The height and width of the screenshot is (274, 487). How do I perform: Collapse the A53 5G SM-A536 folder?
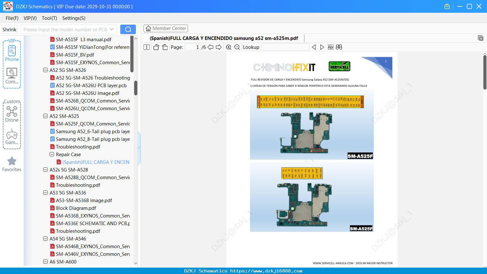click(45, 193)
